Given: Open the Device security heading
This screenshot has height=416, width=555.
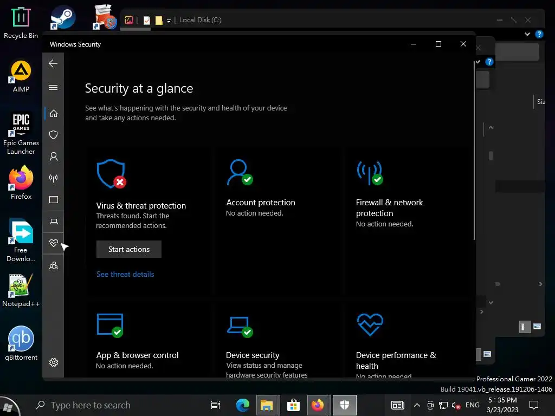Looking at the screenshot, I should click(253, 355).
